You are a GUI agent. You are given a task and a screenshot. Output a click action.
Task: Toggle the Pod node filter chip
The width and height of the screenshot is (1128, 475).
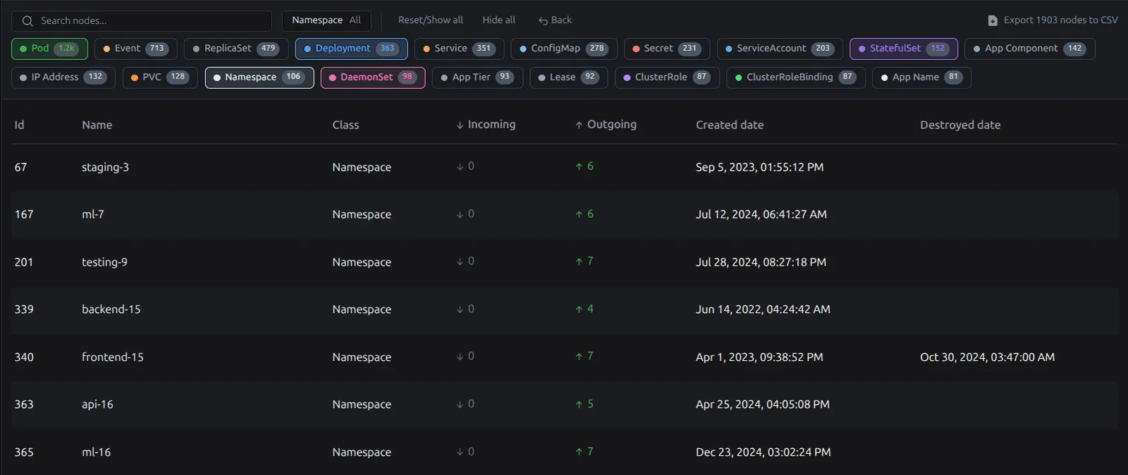click(49, 49)
